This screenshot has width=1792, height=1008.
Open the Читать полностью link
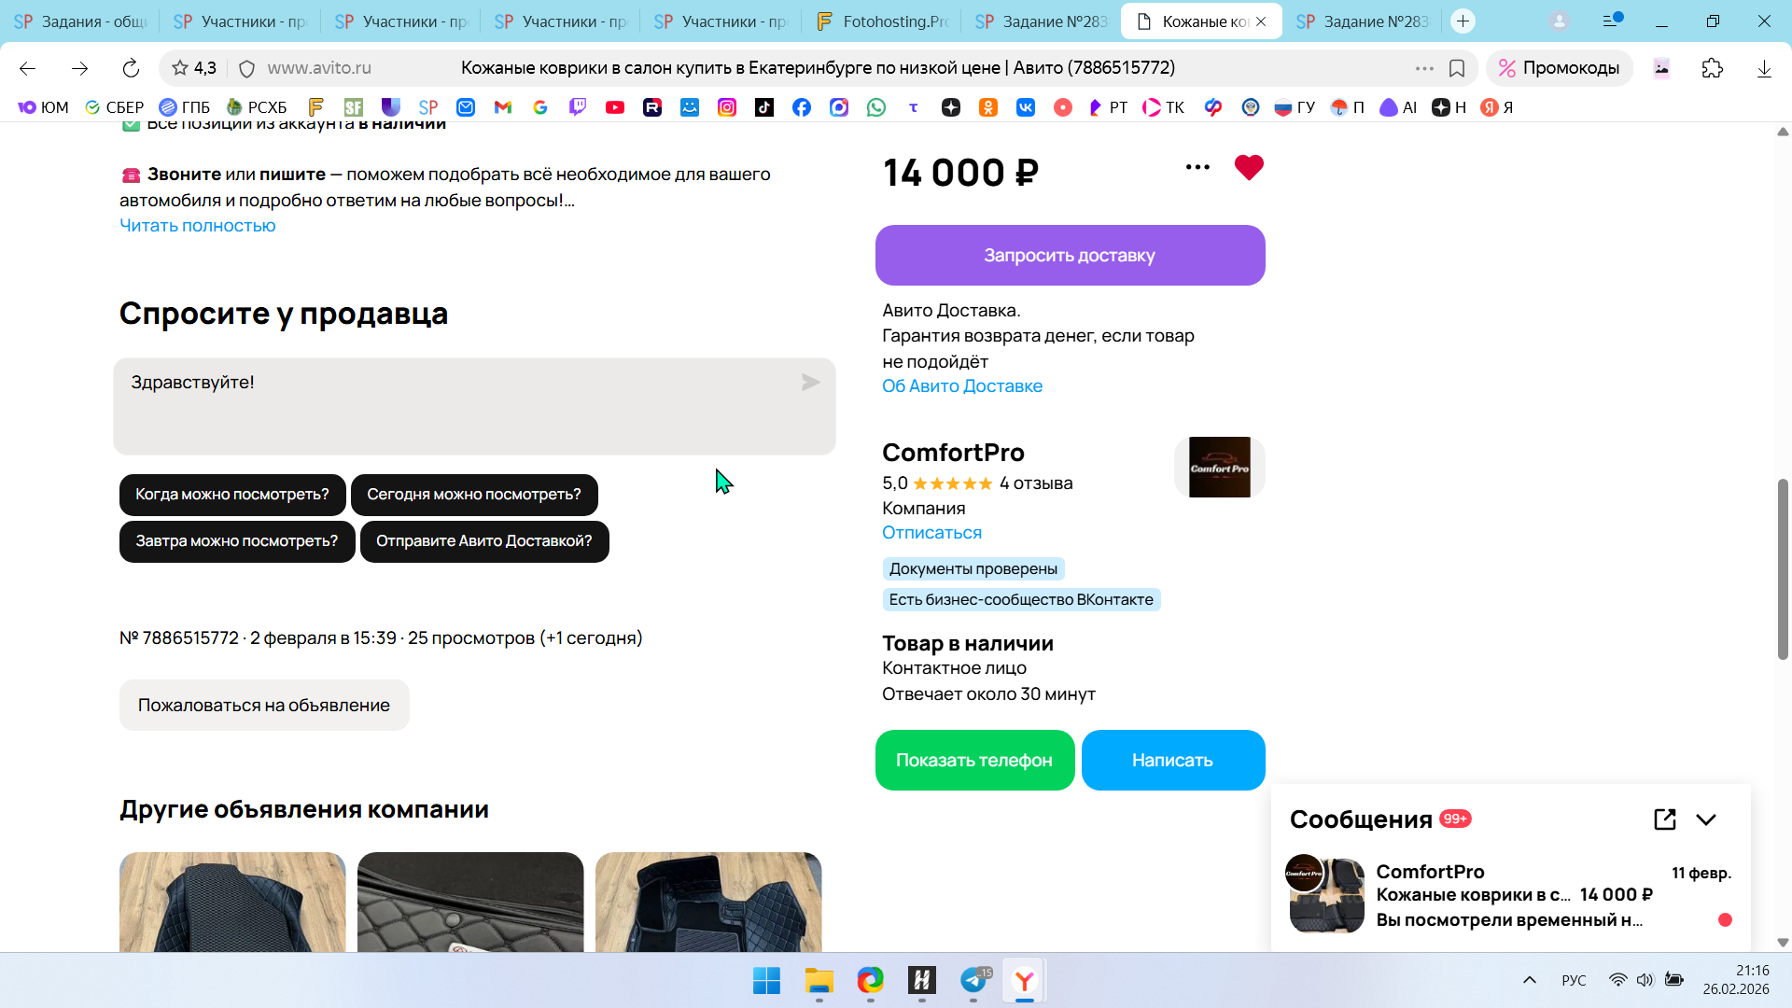pyautogui.click(x=198, y=226)
